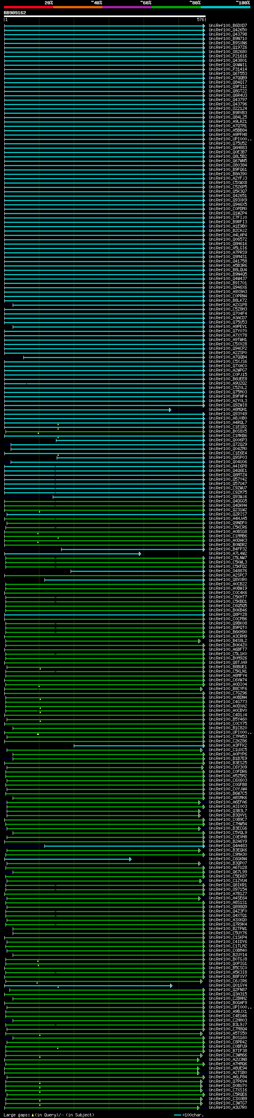This screenshot has height=1118, width=254.
Task: Open hit UniRef100_B9N710
Action: 228,38
